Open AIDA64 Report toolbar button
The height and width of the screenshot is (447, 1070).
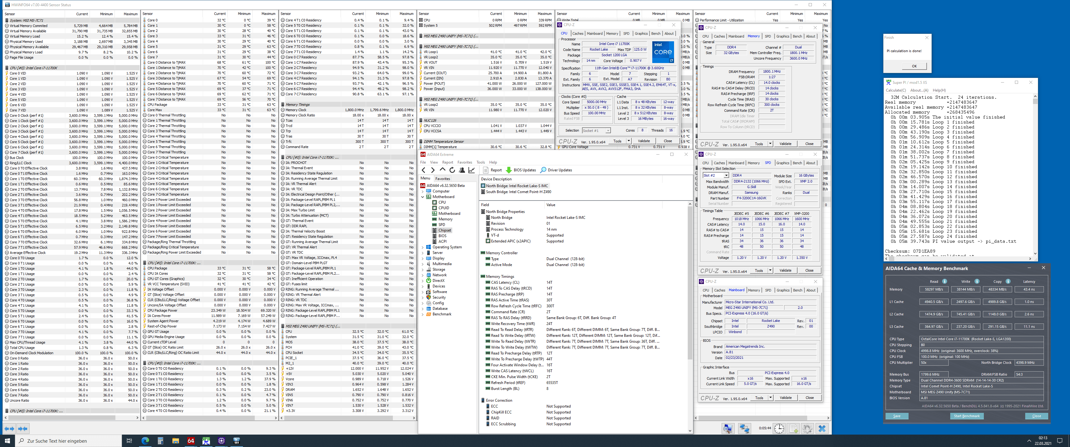tap(493, 170)
